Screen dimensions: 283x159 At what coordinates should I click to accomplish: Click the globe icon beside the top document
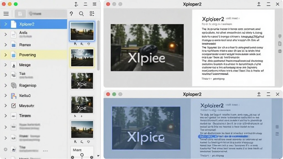coord(280,51)
